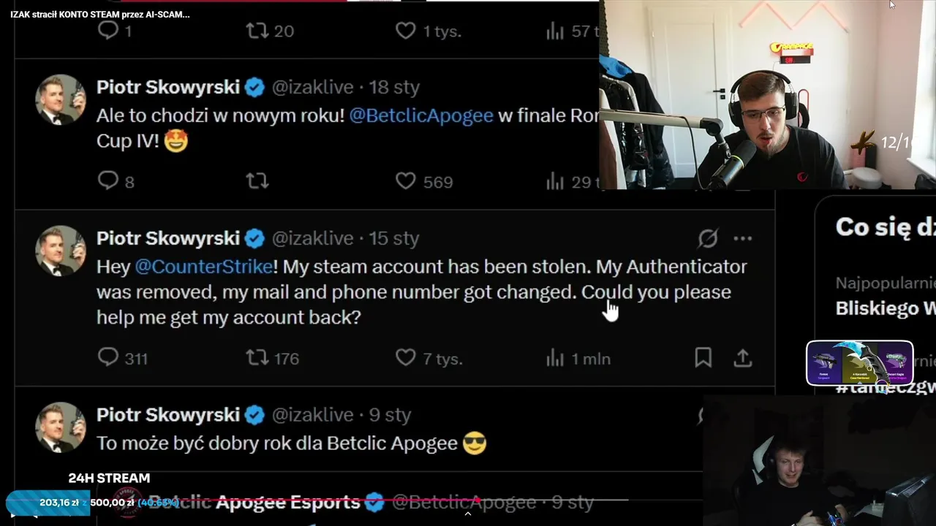
Task: Like the tweet with 569 likes
Action: coord(406,180)
